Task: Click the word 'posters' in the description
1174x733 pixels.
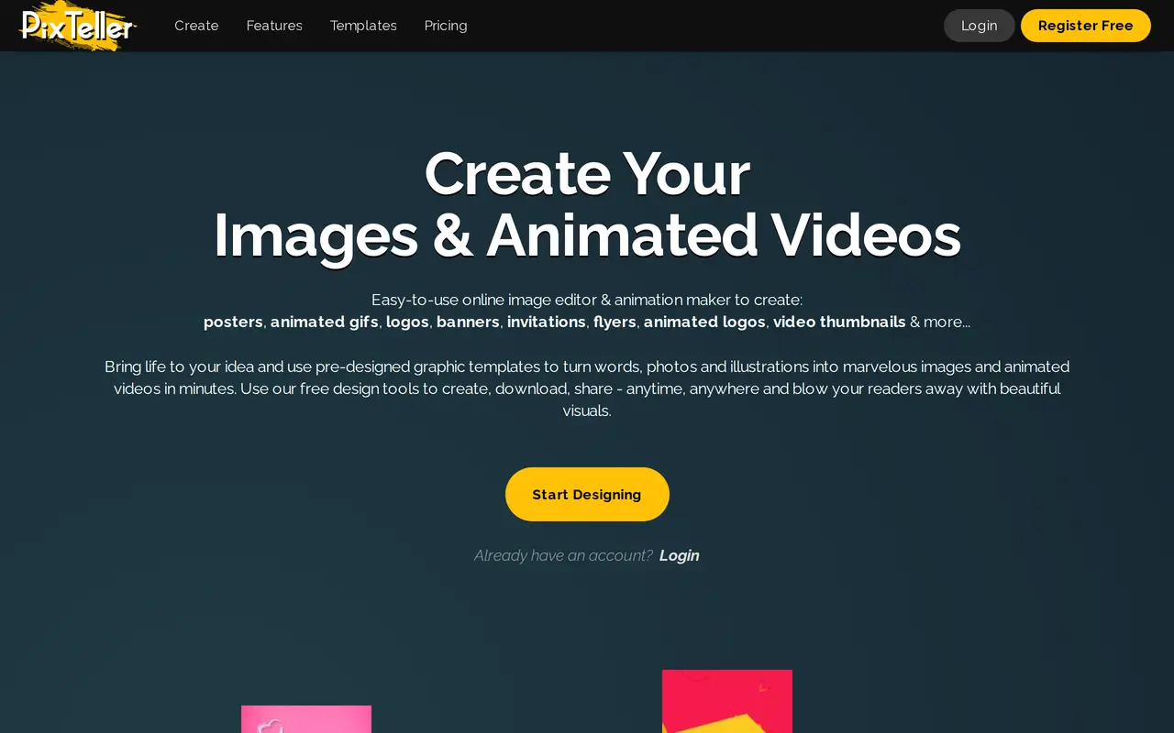Action: (234, 322)
